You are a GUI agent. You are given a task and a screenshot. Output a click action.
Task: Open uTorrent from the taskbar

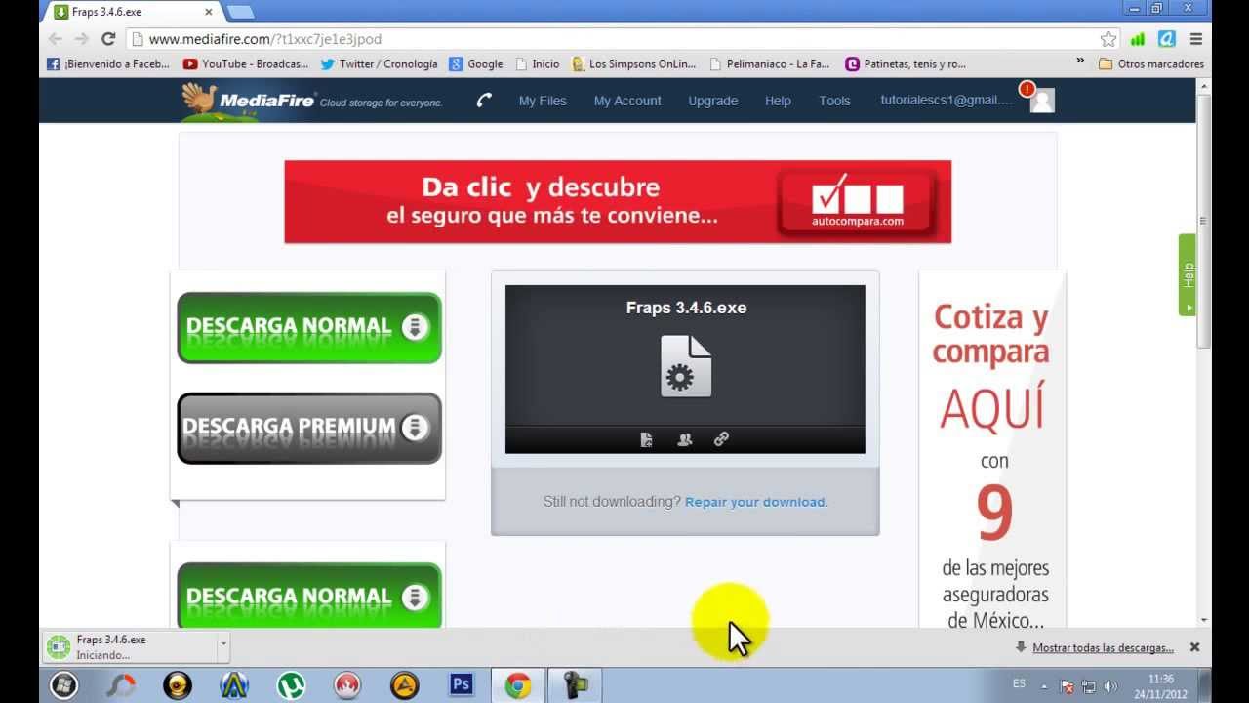(291, 685)
